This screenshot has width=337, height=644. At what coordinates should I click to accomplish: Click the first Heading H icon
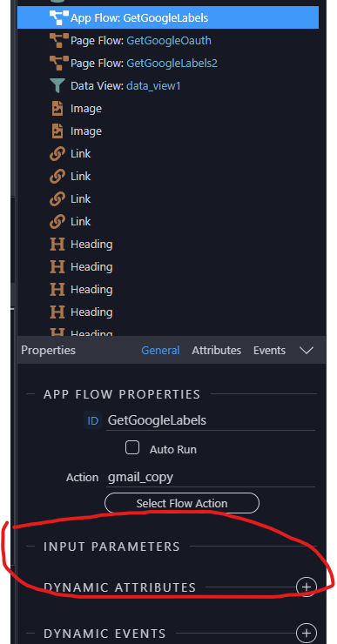click(57, 245)
